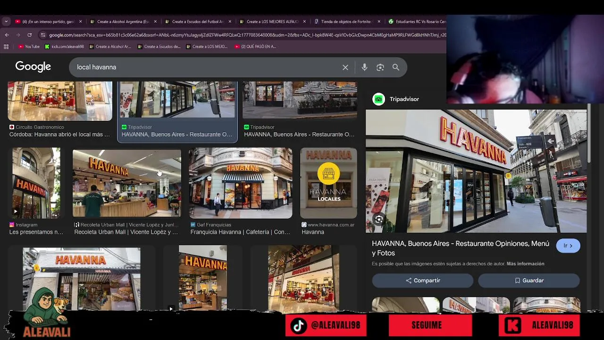
Task: Click 'Córdoba: Havanna abrió el local más' caption
Action: (59, 135)
